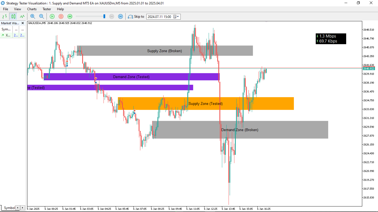Viewport: 378px width, 212px height.
Task: Click the 2626.150 price axis label
Action: pos(368,144)
